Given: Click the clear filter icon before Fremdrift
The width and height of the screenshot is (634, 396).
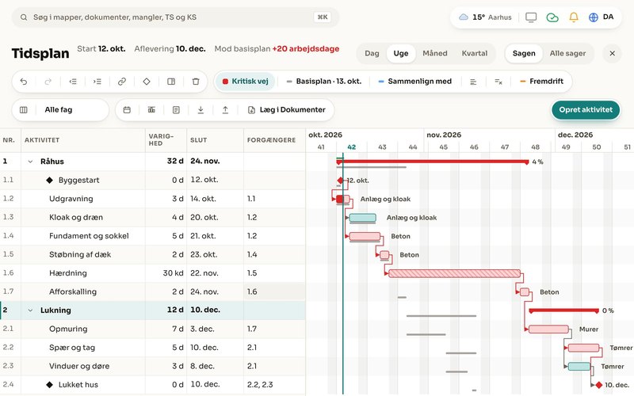Looking at the screenshot, I should pyautogui.click(x=498, y=82).
